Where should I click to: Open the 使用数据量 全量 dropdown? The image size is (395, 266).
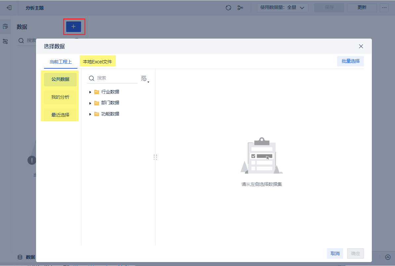(283, 8)
